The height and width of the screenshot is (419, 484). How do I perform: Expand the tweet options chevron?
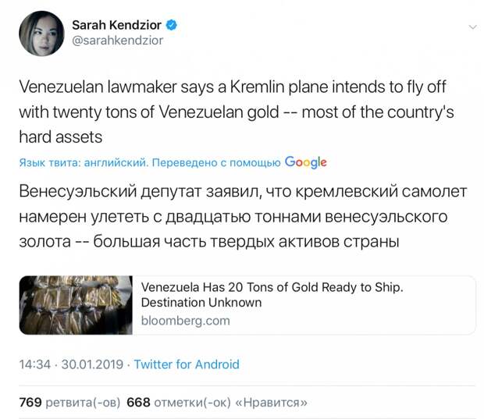[472, 27]
